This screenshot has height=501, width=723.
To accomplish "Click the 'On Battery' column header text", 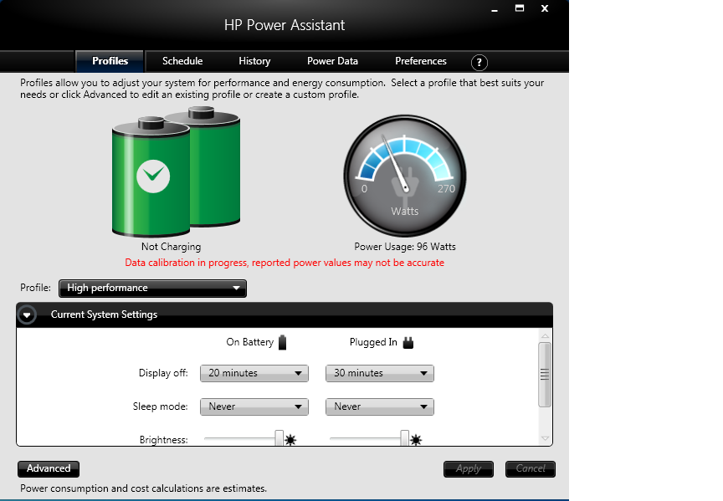I will [250, 342].
